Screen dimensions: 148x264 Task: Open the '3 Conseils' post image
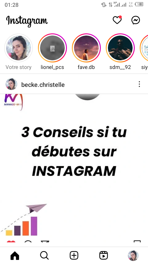pos(74,168)
